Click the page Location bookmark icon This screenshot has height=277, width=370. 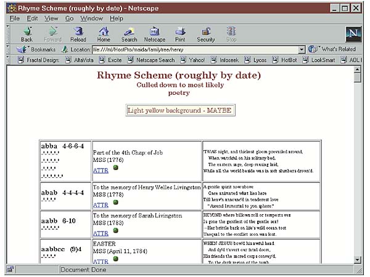click(65, 49)
